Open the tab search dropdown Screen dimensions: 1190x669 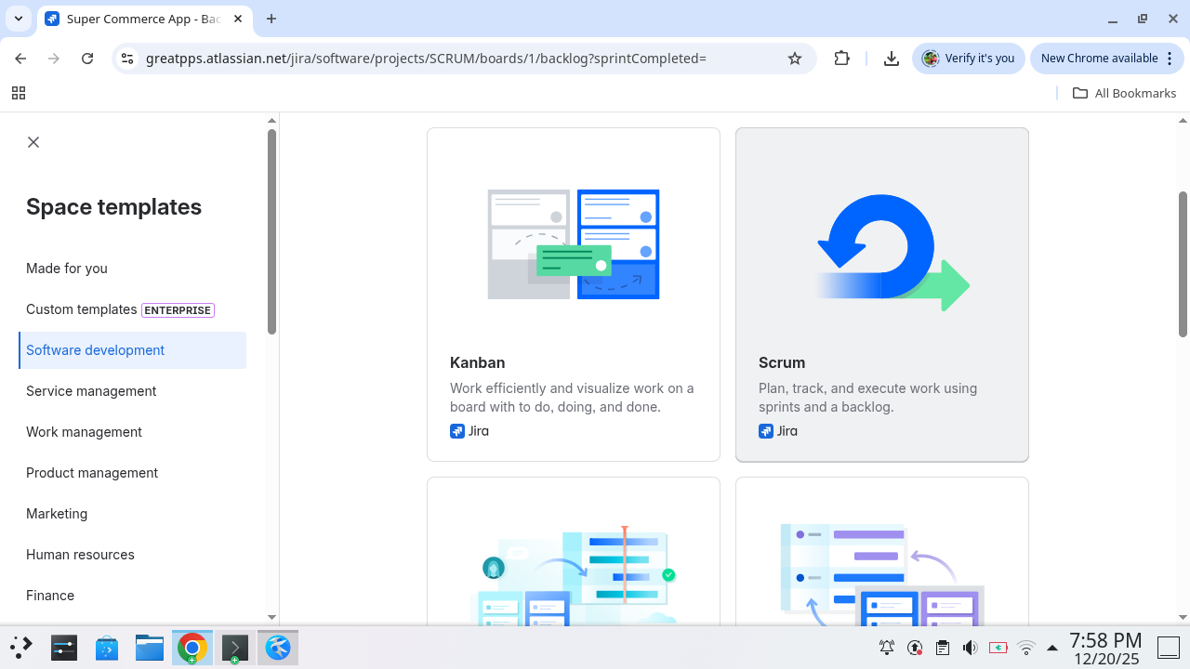pyautogui.click(x=19, y=19)
